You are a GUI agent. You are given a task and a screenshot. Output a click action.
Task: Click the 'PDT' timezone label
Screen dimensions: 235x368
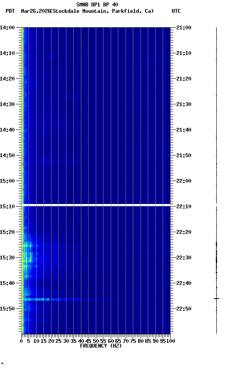[10, 11]
